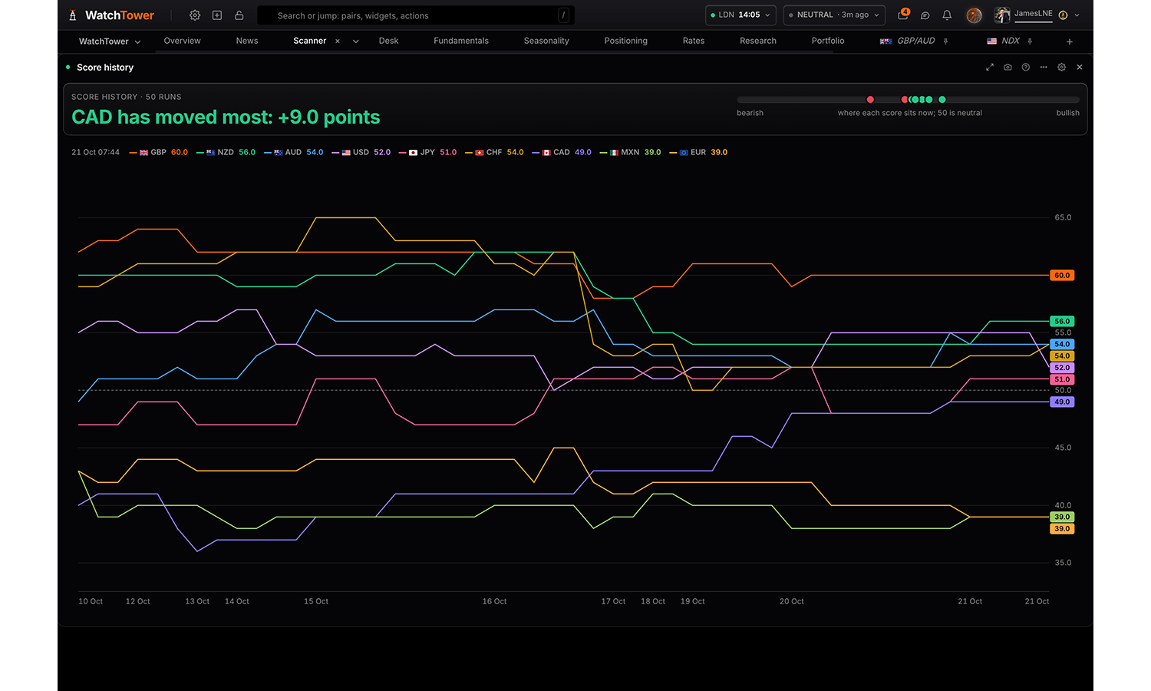Close the Scanner tab
Viewport: 1151px width, 691px height.
[338, 41]
